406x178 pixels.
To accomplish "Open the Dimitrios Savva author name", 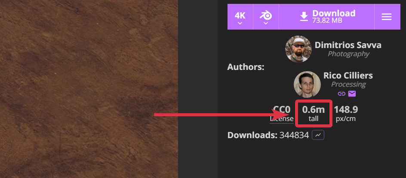I will tap(348, 45).
